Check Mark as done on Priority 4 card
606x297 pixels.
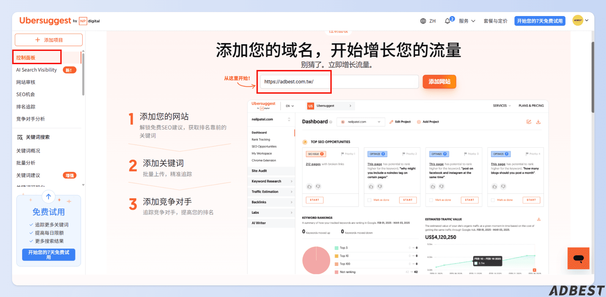click(x=493, y=200)
